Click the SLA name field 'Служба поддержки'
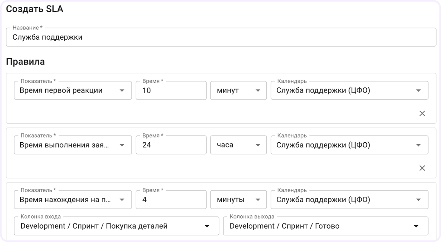Screen dimensions: 441x242 pyautogui.click(x=220, y=37)
